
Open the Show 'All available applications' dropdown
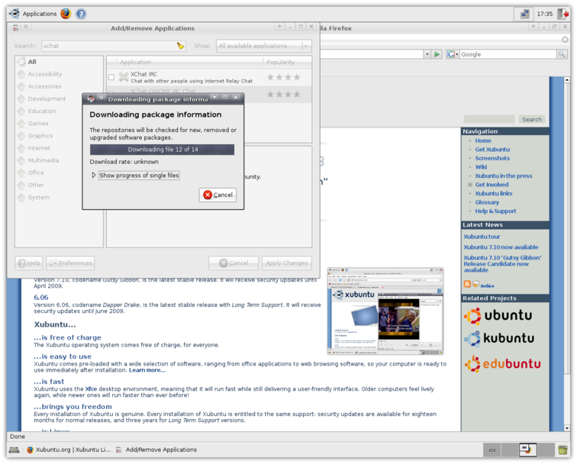click(264, 46)
